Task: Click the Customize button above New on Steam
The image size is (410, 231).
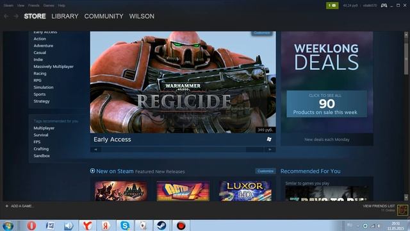Action: [x=265, y=171]
